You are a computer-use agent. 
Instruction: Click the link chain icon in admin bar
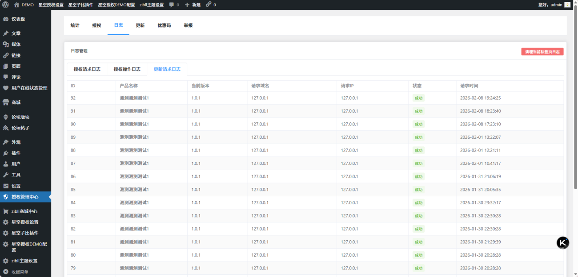(x=209, y=5)
